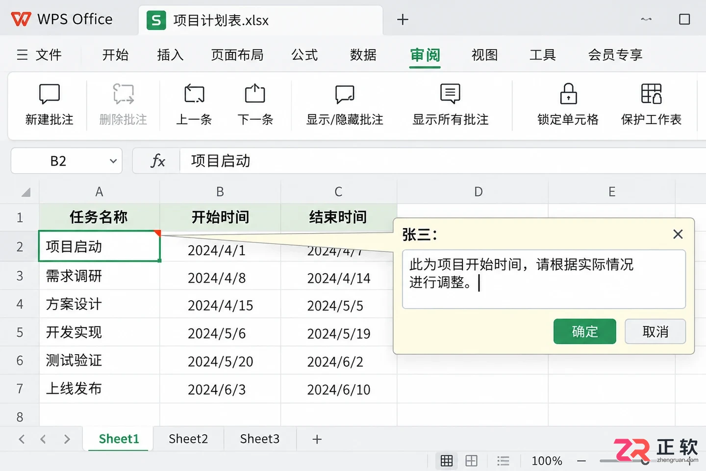The width and height of the screenshot is (706, 471).
Task: Click the WPS Office logo
Action: [x=21, y=19]
